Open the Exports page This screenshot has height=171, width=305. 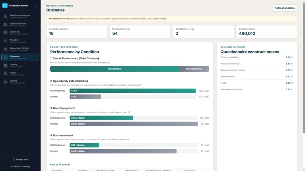click(20, 82)
